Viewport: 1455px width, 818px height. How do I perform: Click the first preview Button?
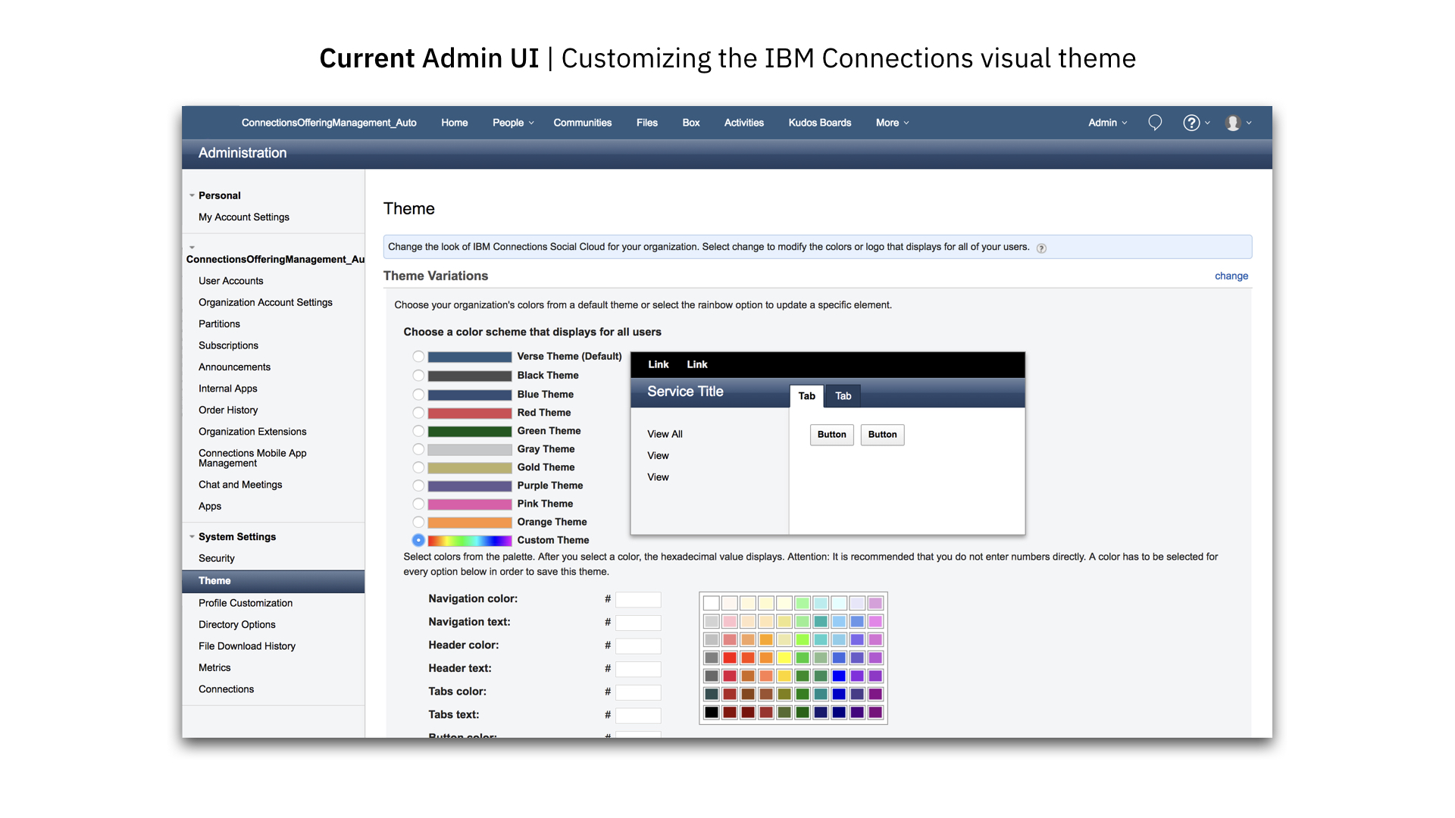[x=831, y=435]
